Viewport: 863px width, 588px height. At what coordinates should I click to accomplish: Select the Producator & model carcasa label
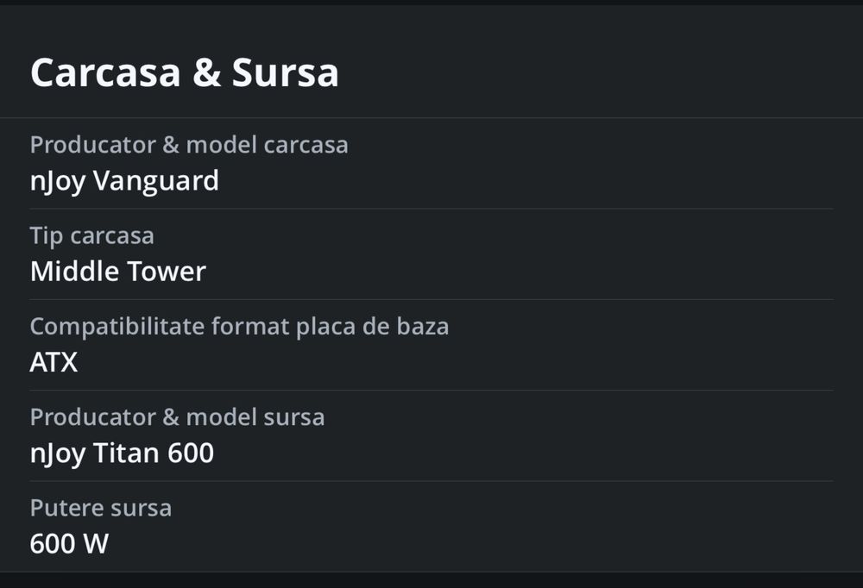189,145
